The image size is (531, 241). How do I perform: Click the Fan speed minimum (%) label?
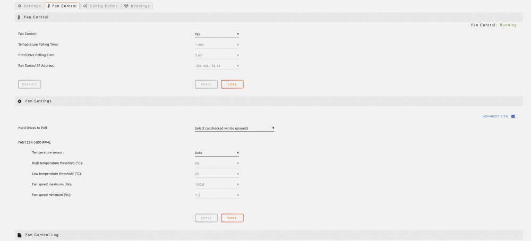52,195
